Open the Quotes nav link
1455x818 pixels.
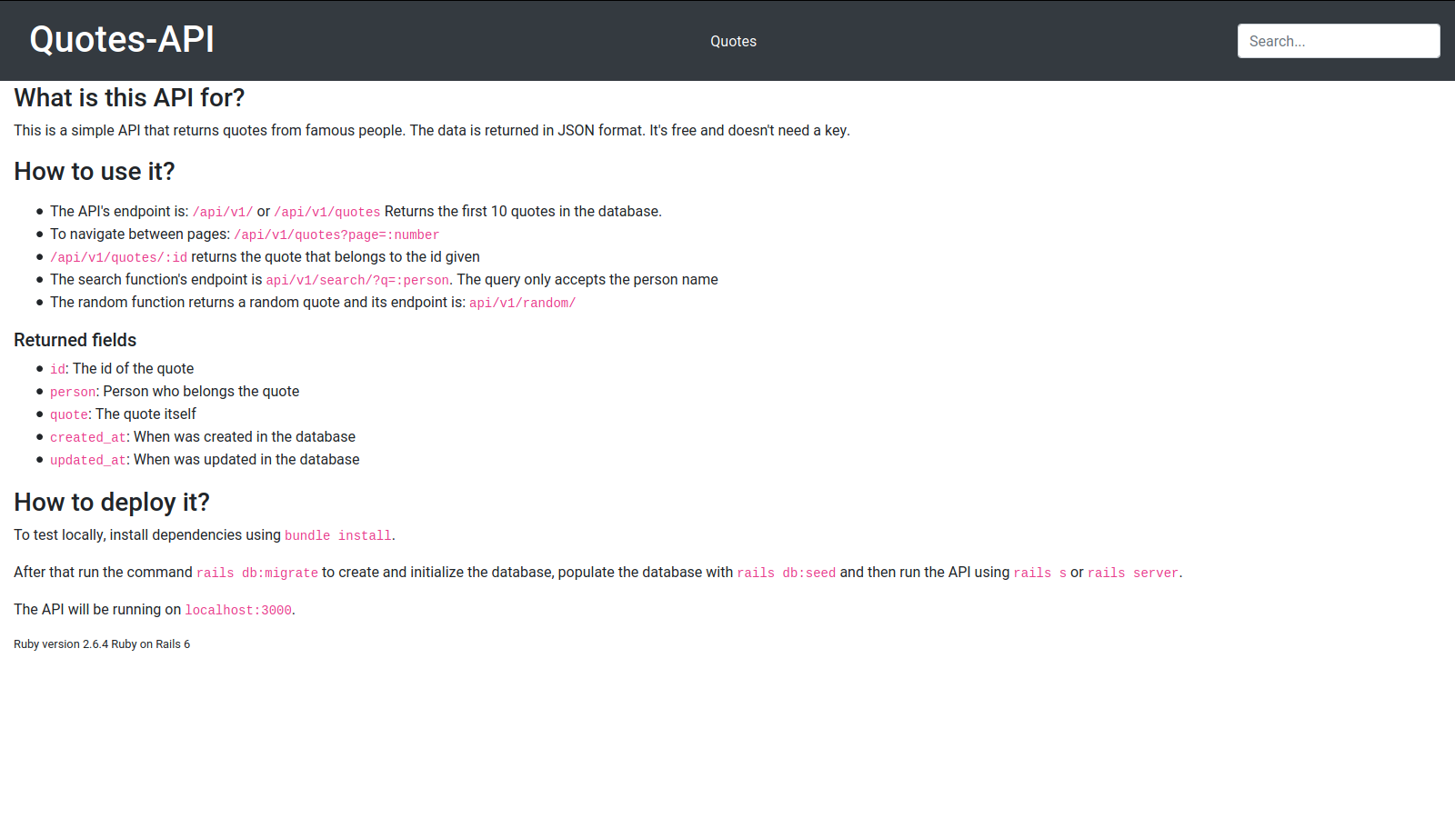click(733, 41)
